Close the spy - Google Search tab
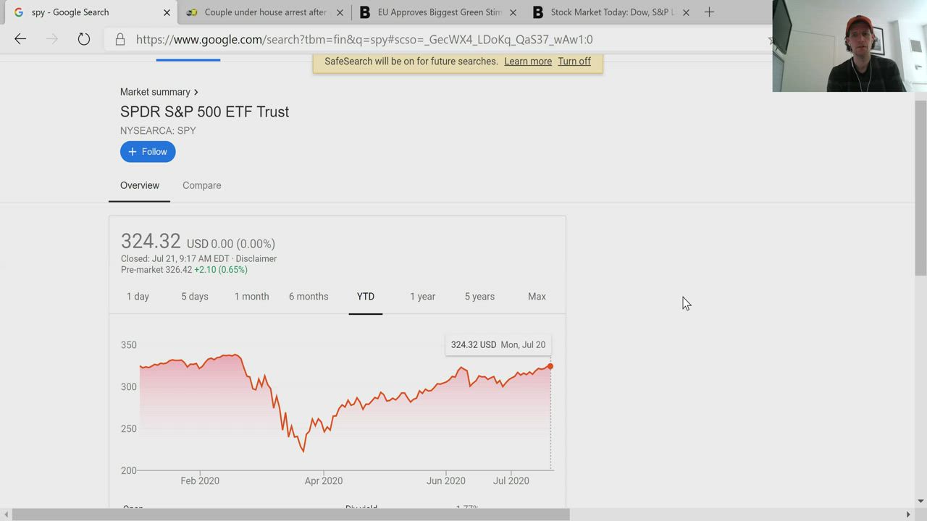The width and height of the screenshot is (927, 521). click(x=167, y=12)
